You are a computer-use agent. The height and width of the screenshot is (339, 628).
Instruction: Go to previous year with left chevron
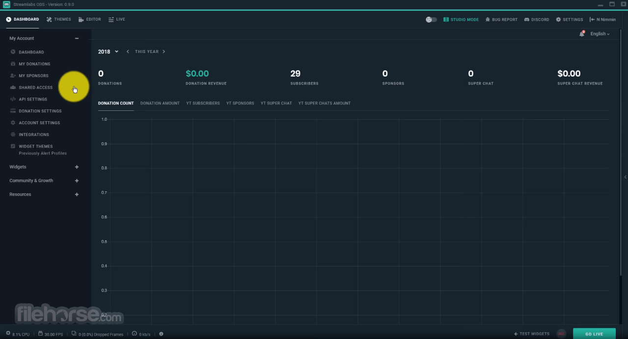tap(128, 52)
